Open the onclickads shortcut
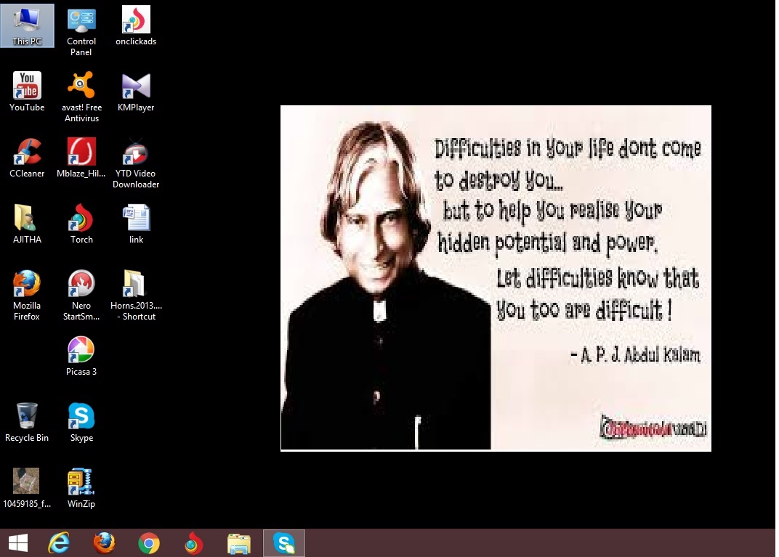The height and width of the screenshot is (557, 779). pyautogui.click(x=135, y=20)
